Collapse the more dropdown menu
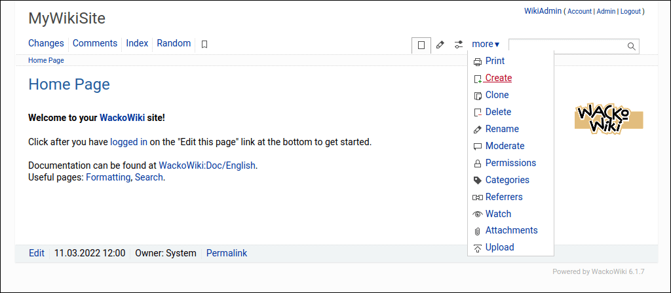Image resolution: width=671 pixels, height=293 pixels. 486,44
